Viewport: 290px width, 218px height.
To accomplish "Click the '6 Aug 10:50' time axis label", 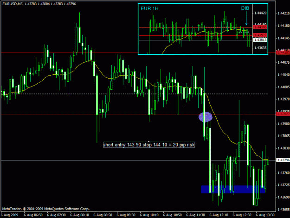I will (172, 215).
